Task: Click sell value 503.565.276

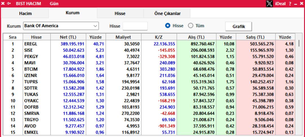Action: [262, 44]
